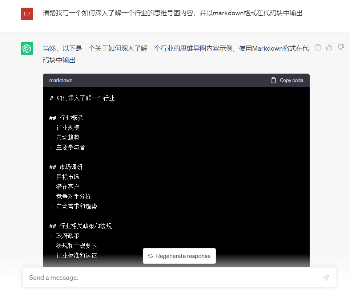350x290 pixels.
Task: Click the thumbs down icon to dislike response
Action: tap(341, 47)
